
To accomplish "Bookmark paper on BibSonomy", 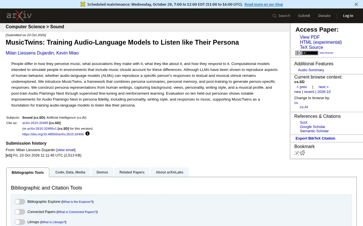I will pos(297,153).
